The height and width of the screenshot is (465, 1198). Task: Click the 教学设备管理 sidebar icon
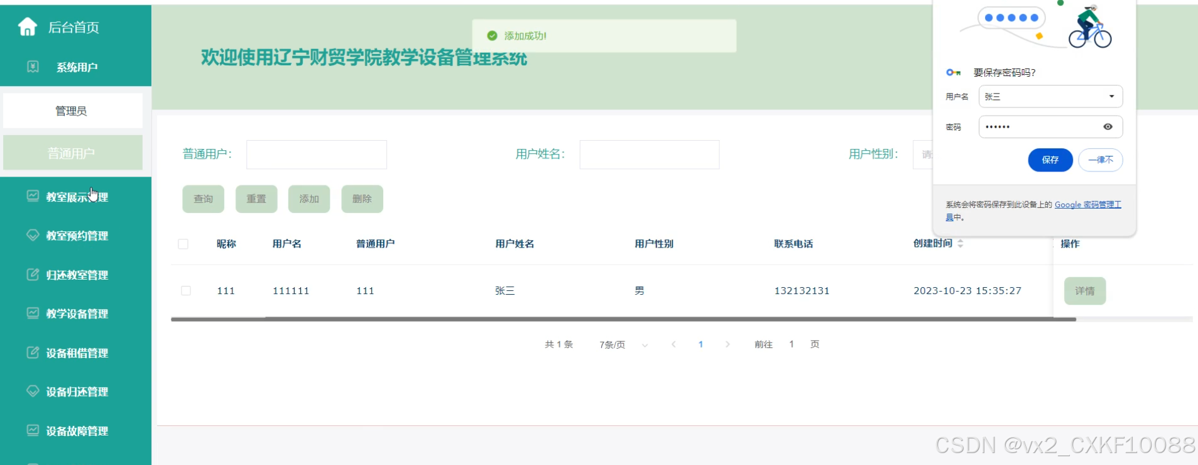point(33,313)
